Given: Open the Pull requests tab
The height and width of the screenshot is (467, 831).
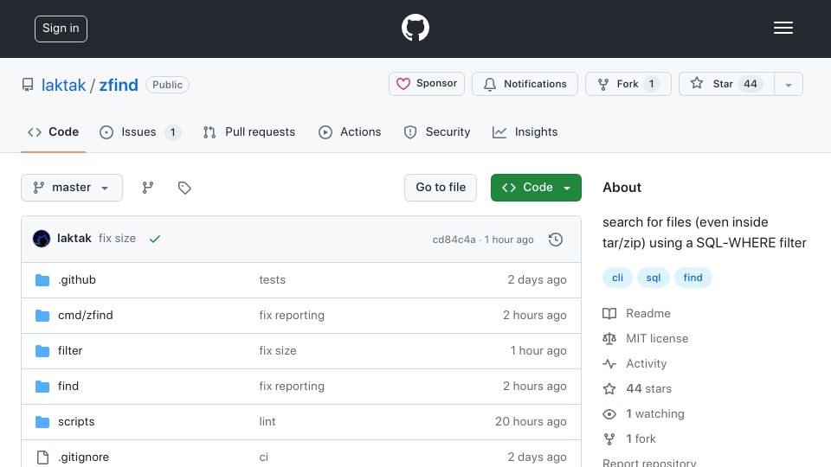Looking at the screenshot, I should pos(249,131).
